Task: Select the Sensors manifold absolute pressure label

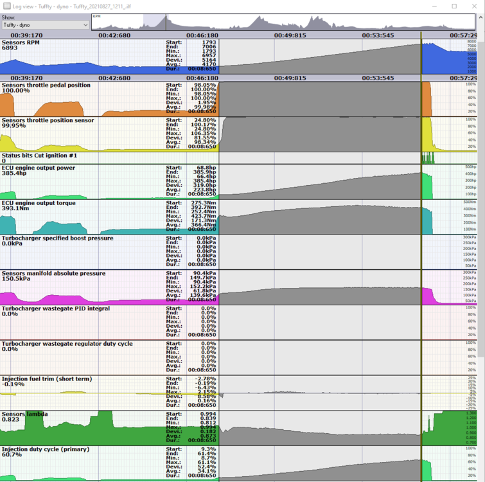Action: pyautogui.click(x=53, y=274)
